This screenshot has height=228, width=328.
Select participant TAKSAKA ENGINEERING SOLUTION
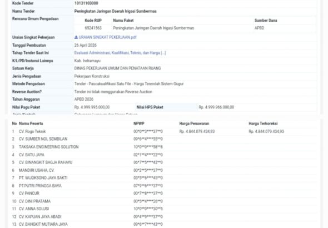click(49, 147)
